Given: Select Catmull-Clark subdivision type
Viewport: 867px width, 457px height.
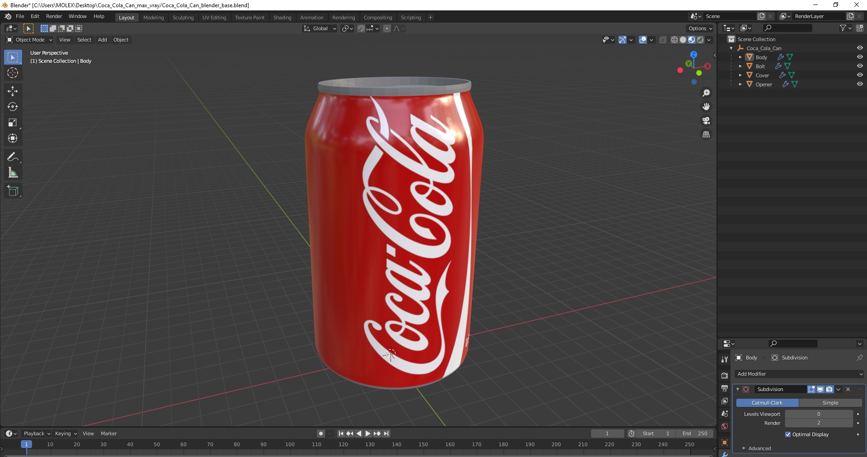Looking at the screenshot, I should (767, 403).
